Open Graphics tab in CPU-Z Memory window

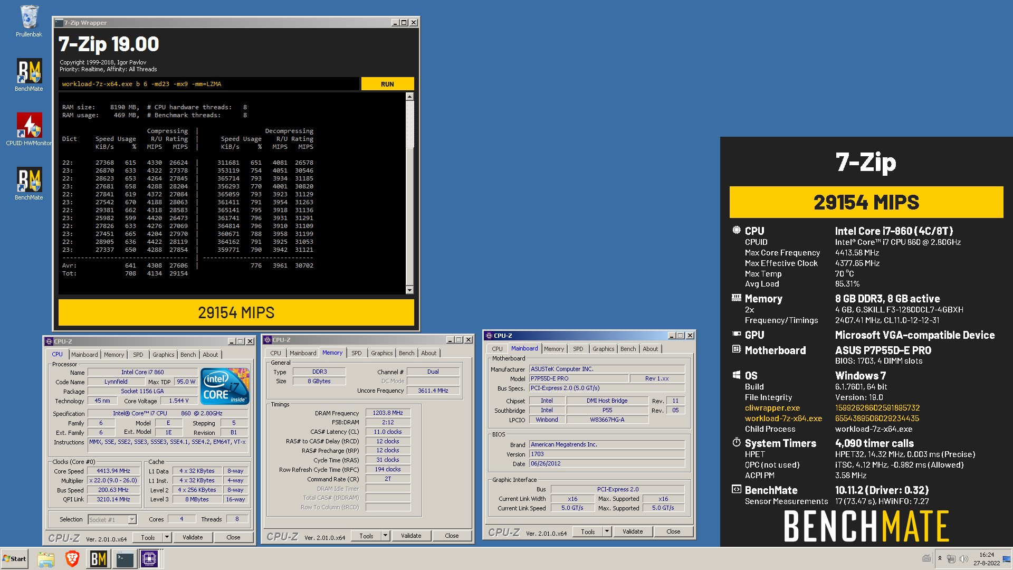[381, 353]
